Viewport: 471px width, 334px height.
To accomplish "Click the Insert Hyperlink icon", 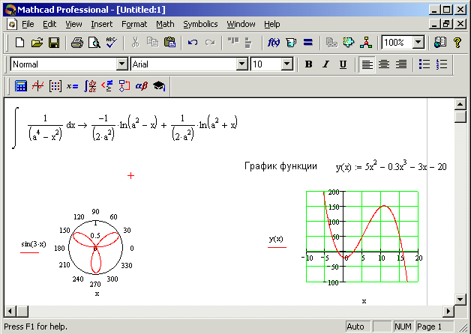I will (x=331, y=43).
